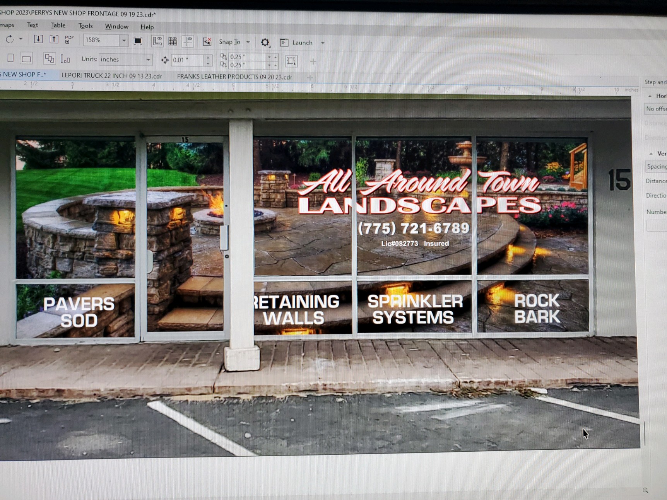Screen dimensions: 667x500
Task: Open the Units inches dropdown
Action: 148,60
